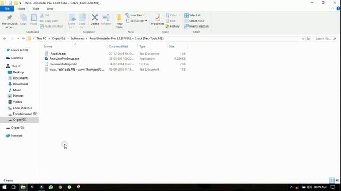Image resolution: width=341 pixels, height=191 pixels.
Task: Show file History
Action: [173, 26]
